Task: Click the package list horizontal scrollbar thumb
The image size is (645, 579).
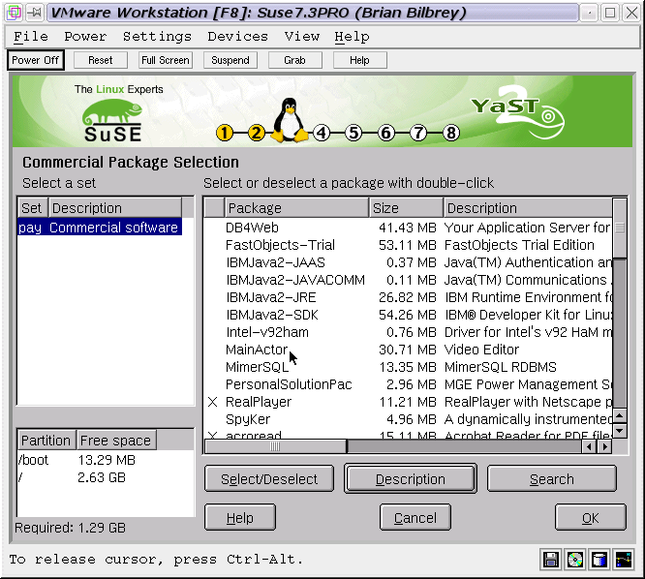Action: click(x=275, y=446)
